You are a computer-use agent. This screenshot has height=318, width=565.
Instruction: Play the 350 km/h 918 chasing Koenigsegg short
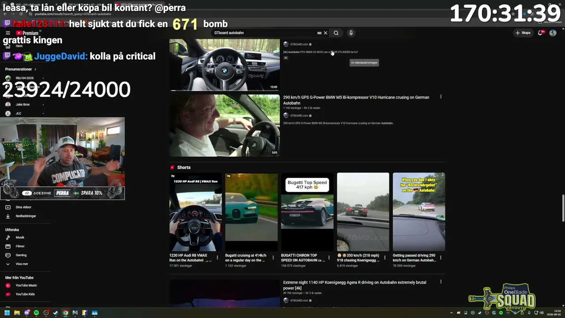[x=363, y=212]
